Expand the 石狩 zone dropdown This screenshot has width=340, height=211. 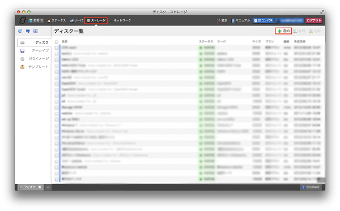pyautogui.click(x=36, y=20)
